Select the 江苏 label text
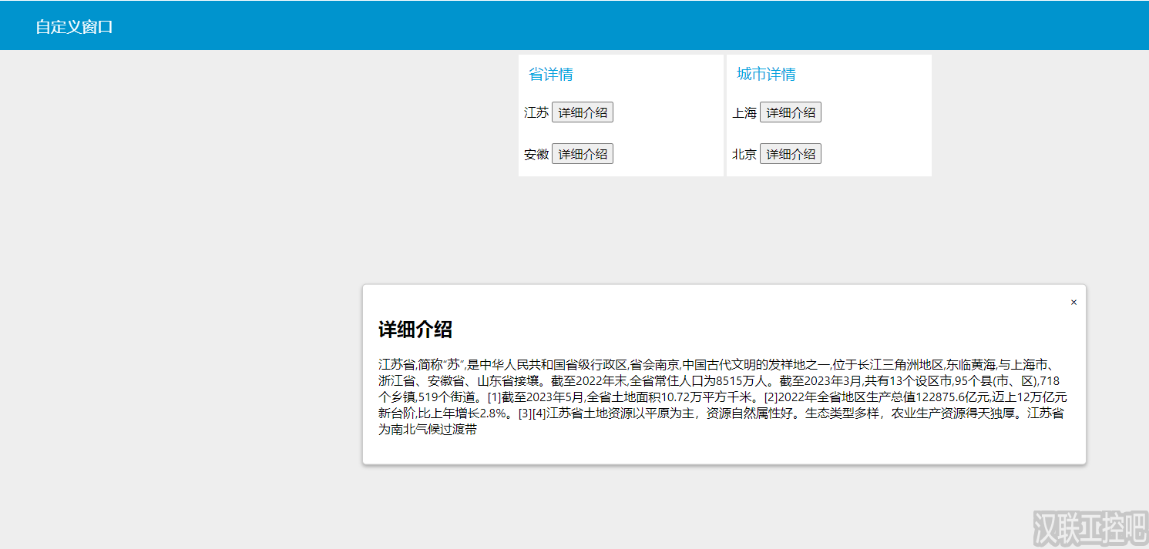Screen dimensions: 1149x549 (536, 112)
